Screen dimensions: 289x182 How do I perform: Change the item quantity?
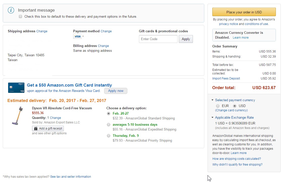point(55,118)
